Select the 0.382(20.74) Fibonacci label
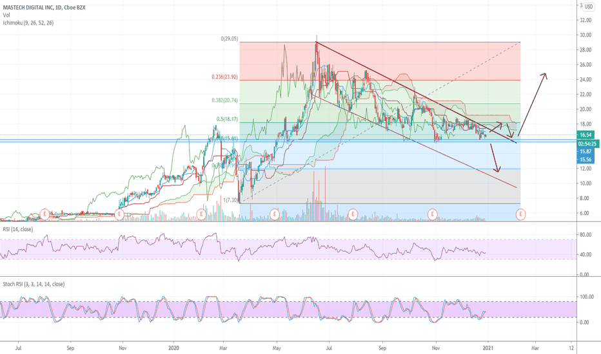 click(x=224, y=100)
